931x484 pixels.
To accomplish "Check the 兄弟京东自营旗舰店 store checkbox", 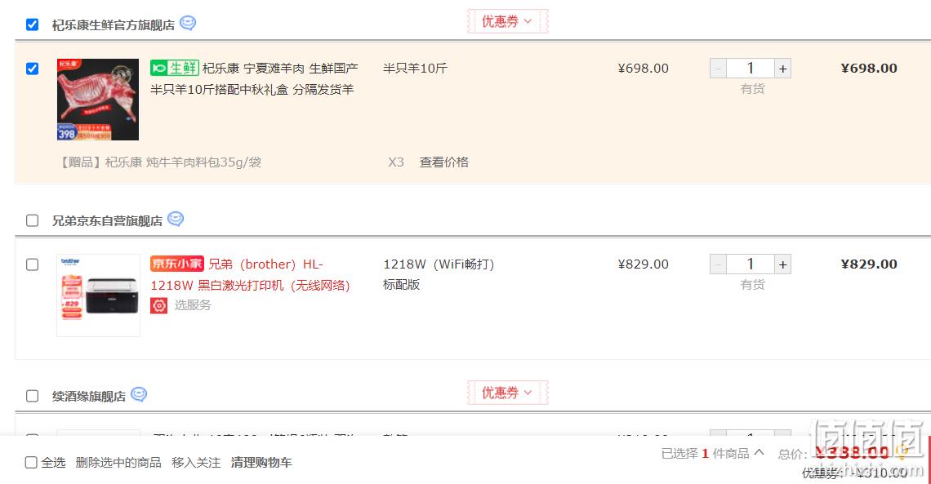I will point(32,220).
